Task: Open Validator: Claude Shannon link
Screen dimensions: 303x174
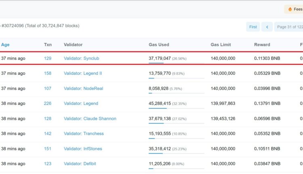Action: tap(90, 119)
